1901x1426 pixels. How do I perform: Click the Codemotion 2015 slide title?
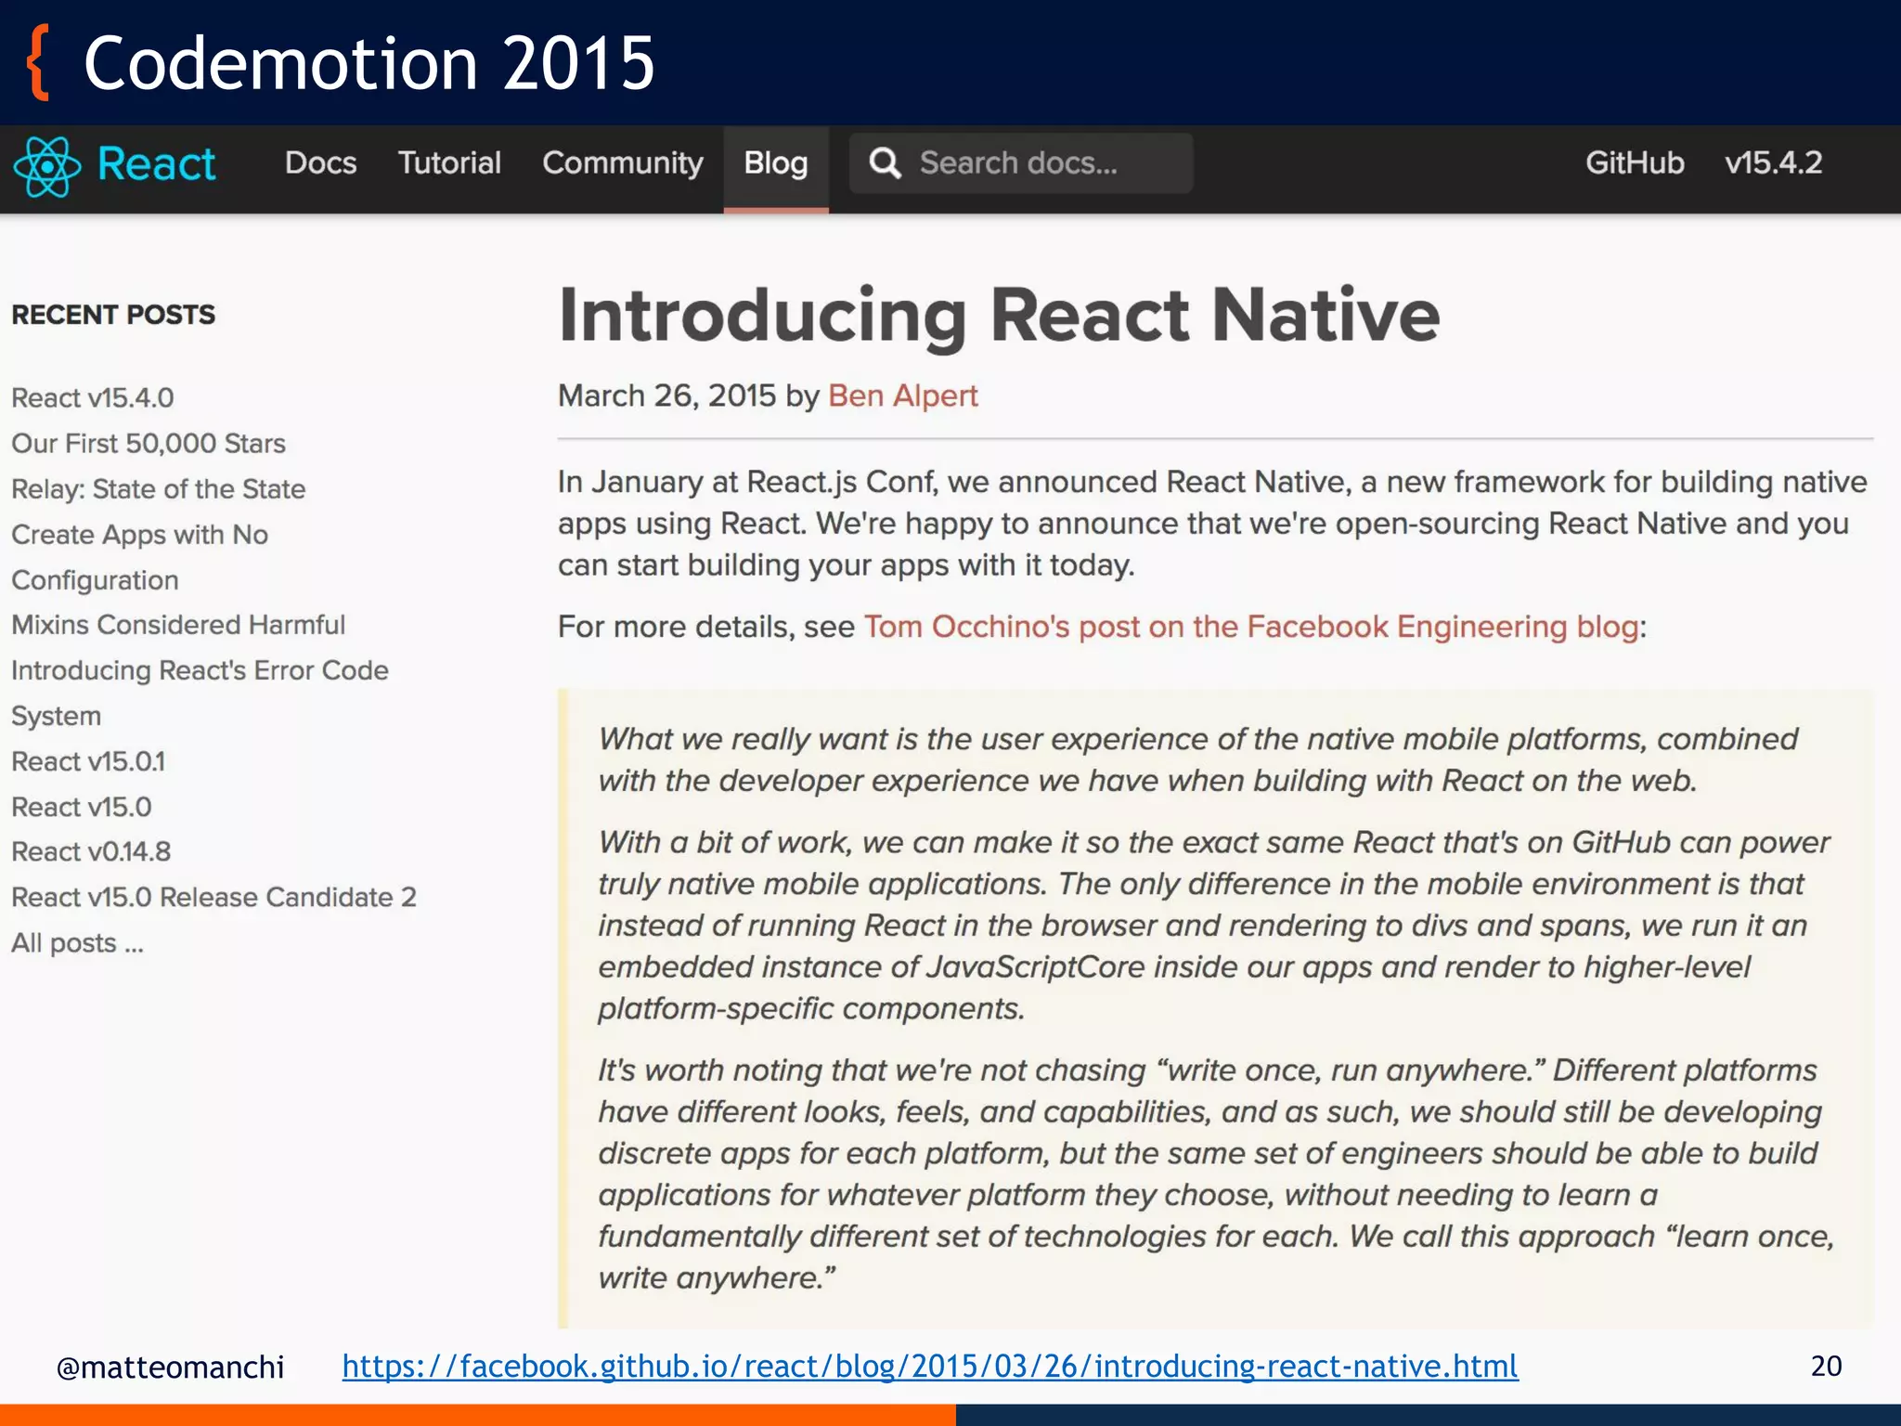click(x=369, y=63)
